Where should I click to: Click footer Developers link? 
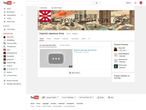pos(70,103)
